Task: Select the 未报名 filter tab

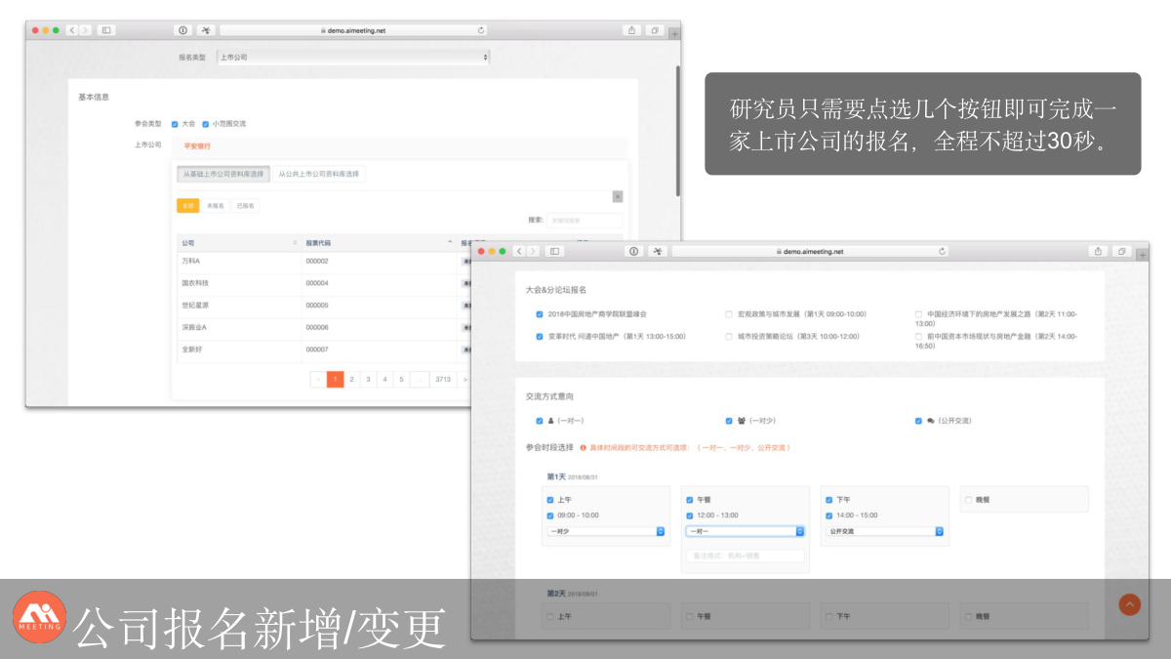Action: click(x=215, y=206)
